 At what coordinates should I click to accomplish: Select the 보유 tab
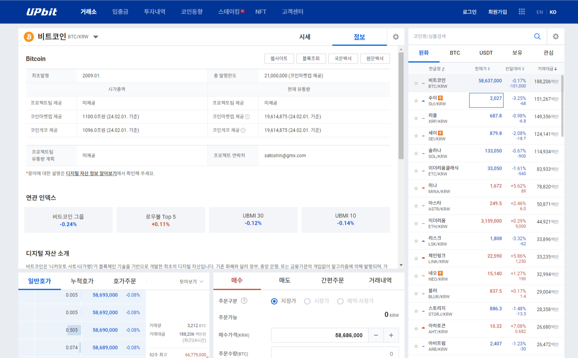(x=517, y=53)
